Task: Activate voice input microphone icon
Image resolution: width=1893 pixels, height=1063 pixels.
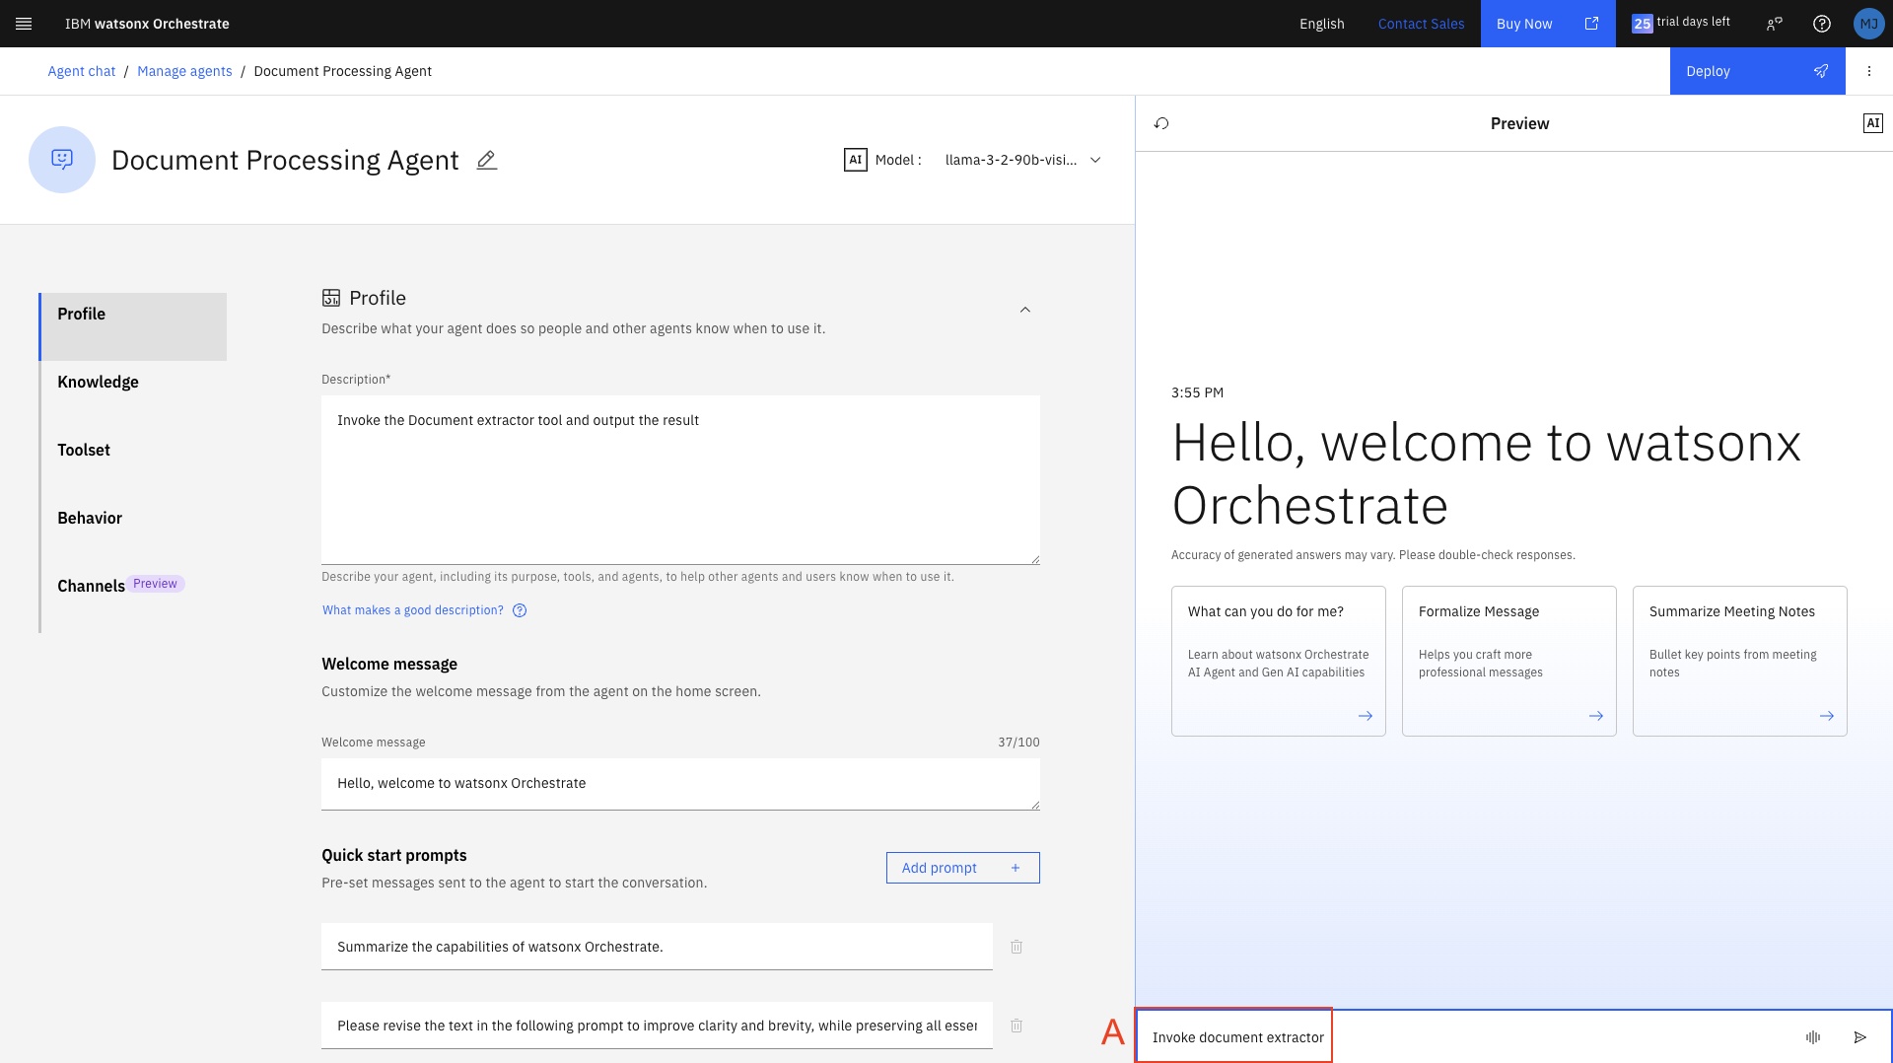Action: click(1812, 1036)
